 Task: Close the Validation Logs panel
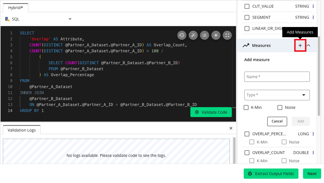click(231, 128)
